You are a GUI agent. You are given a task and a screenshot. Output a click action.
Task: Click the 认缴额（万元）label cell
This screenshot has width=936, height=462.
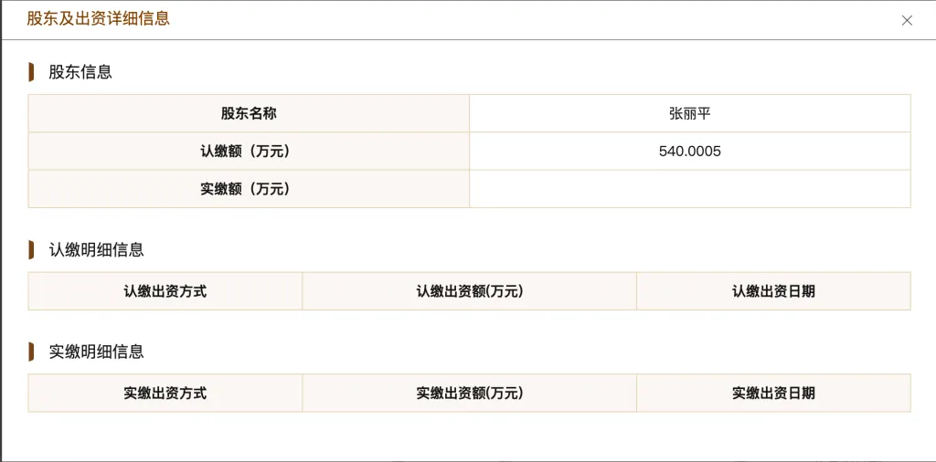pos(249,152)
